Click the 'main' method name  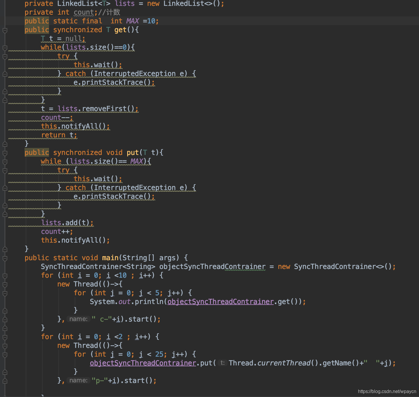[x=110, y=258]
